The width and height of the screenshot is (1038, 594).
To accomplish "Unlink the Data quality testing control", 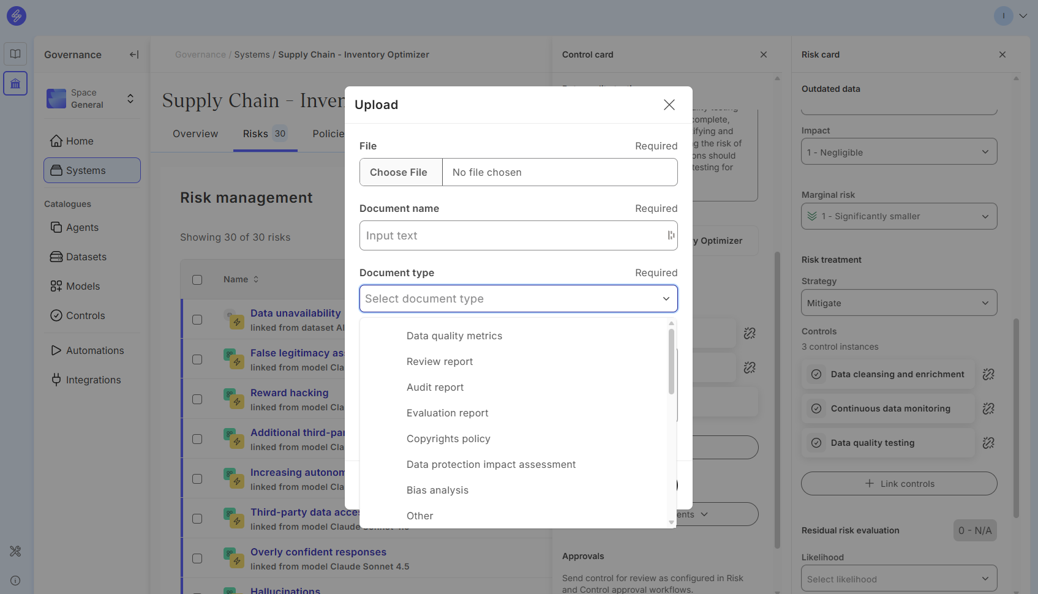I will click(x=988, y=443).
